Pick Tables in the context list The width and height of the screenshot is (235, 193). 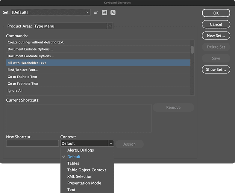click(73, 163)
